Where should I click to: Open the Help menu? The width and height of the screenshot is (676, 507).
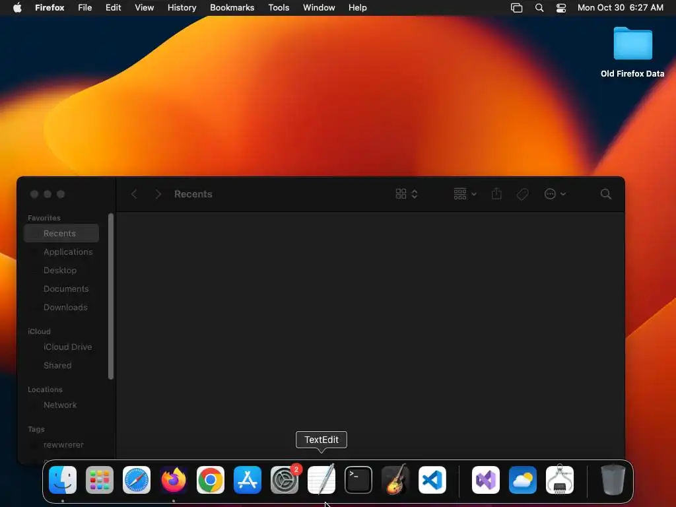tap(357, 8)
